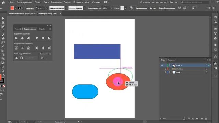
Task: Click target circle of Слой 1
Action: (206, 72)
